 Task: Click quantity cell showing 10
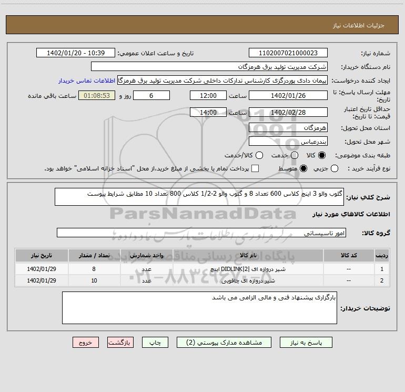pyautogui.click(x=94, y=280)
